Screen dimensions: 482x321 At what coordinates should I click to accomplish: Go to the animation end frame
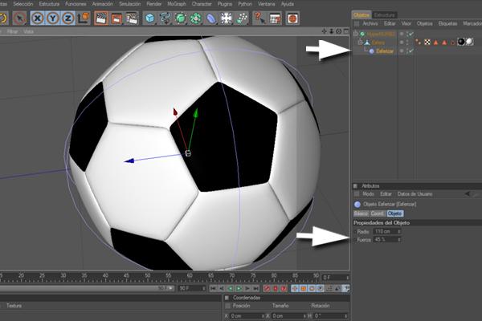click(255, 288)
